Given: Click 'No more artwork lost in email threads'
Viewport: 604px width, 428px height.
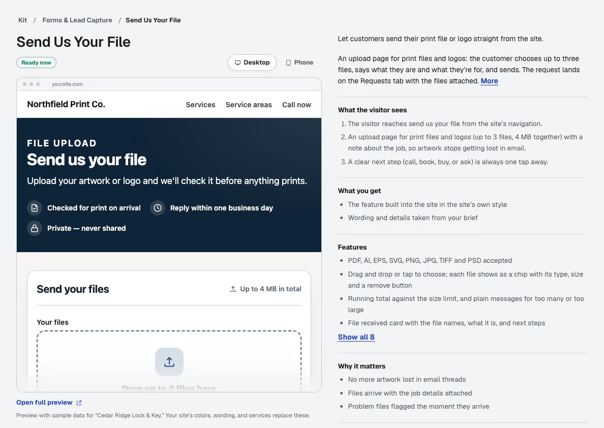Looking at the screenshot, I should click(407, 380).
